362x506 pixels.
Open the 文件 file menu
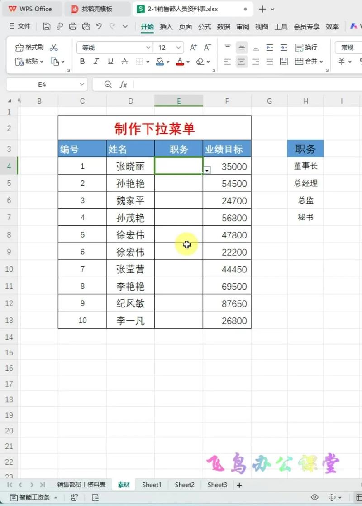[x=20, y=26]
